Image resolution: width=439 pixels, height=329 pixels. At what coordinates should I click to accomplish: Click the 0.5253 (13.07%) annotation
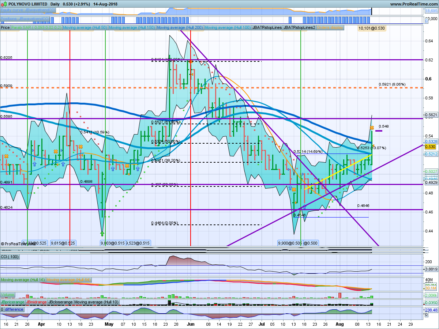[x=371, y=148]
